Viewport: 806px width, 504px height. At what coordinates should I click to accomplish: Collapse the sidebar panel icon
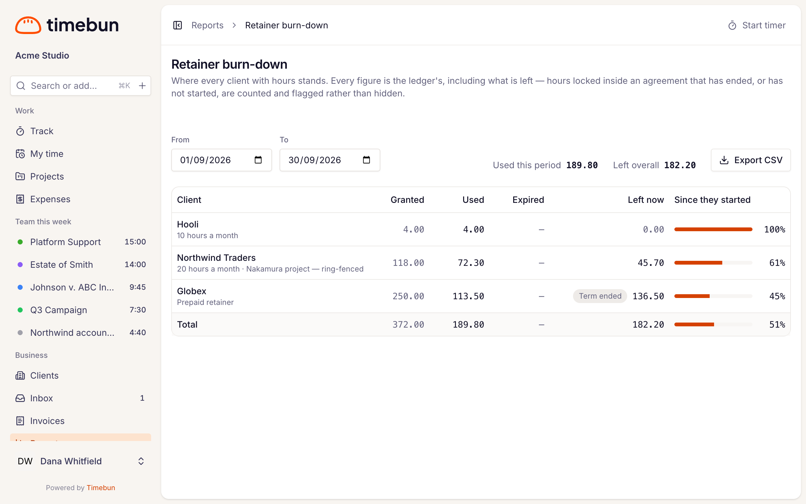178,25
